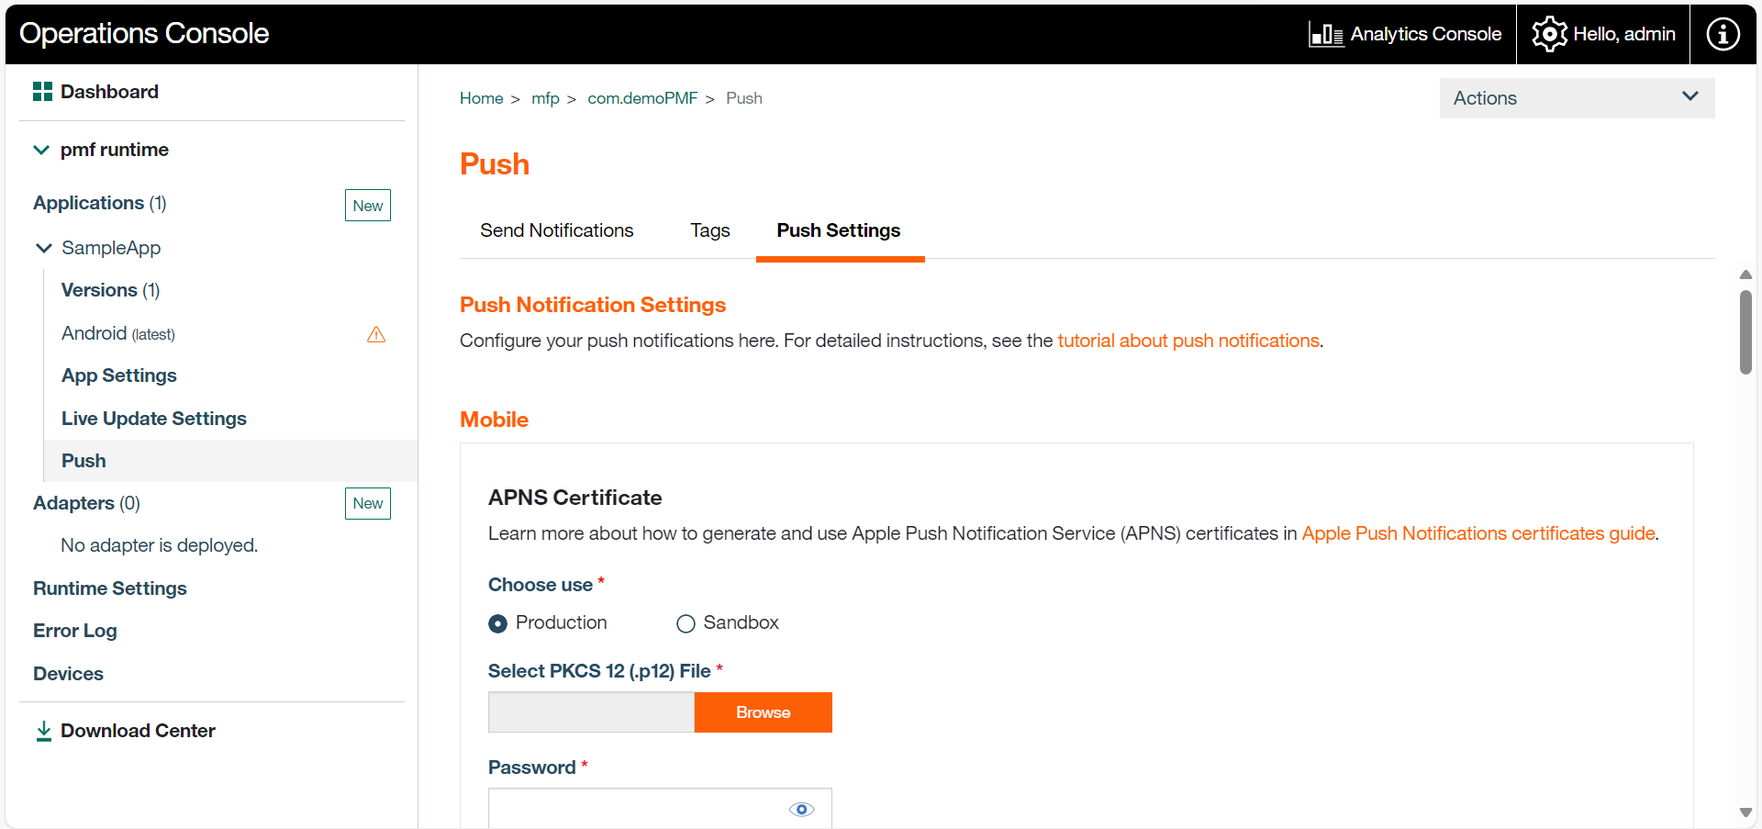This screenshot has height=829, width=1762.
Task: Click the pmf runtime label
Action: [x=115, y=150]
